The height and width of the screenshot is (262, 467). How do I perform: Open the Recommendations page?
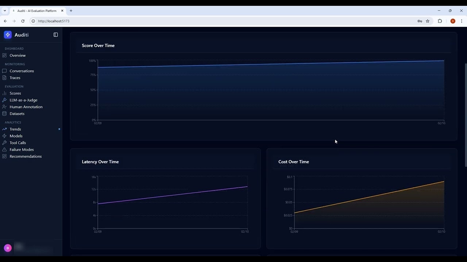click(x=26, y=156)
